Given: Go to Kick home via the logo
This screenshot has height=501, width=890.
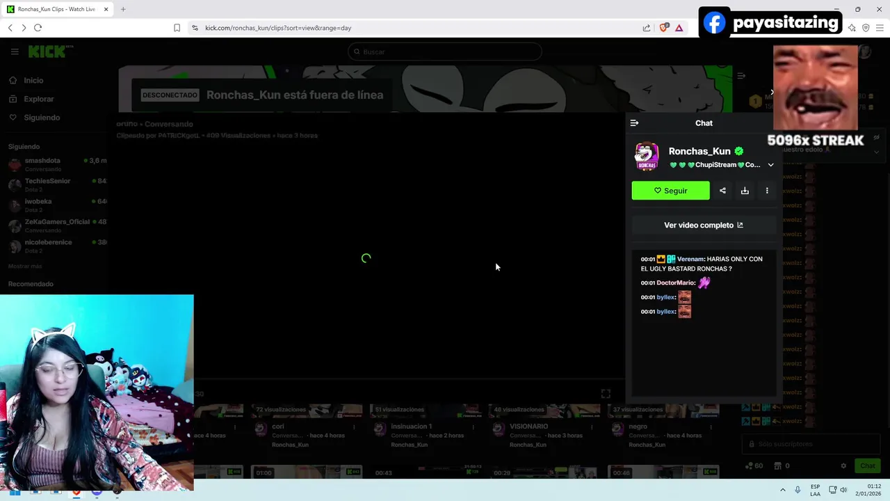Looking at the screenshot, I should coord(49,51).
